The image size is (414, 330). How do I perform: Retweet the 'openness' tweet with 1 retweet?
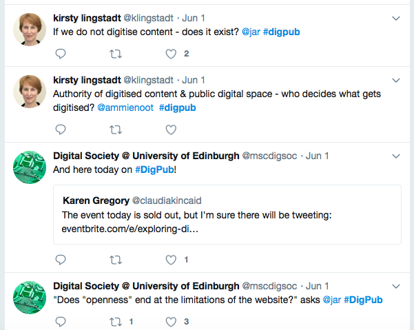116,322
